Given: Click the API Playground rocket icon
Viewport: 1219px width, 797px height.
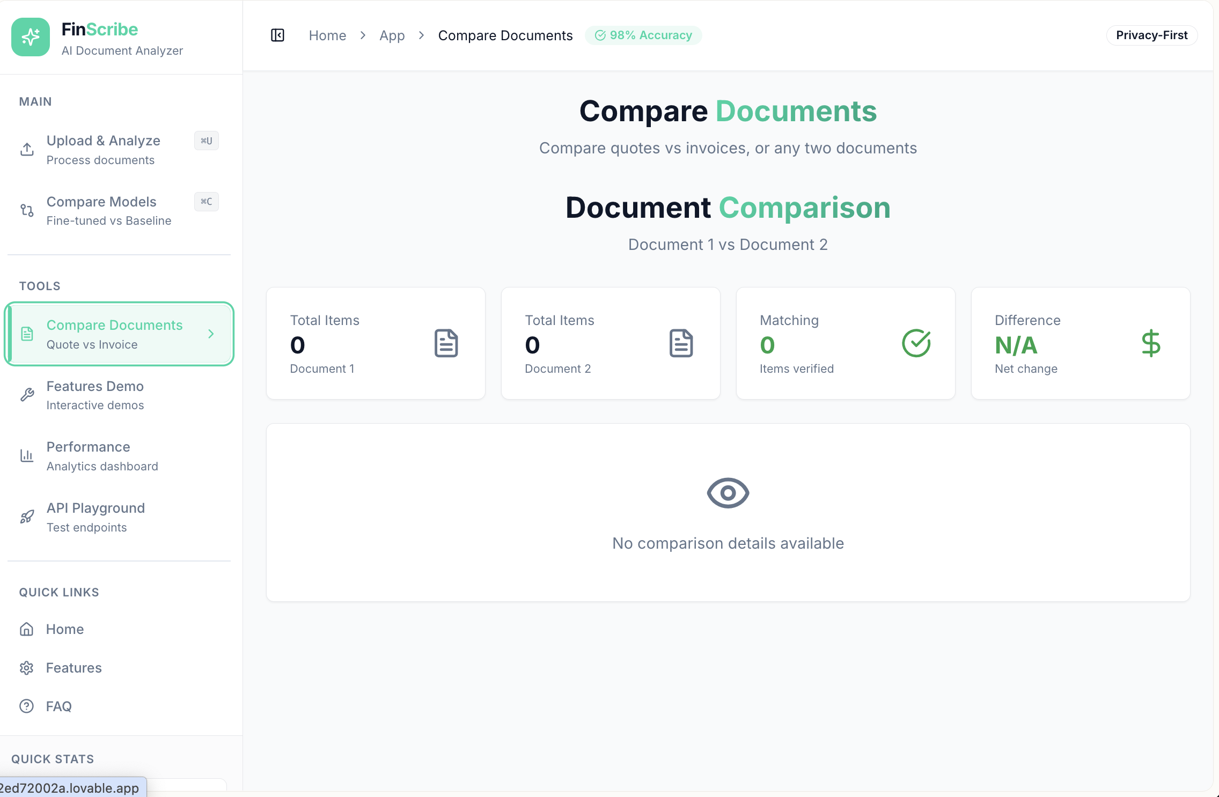Looking at the screenshot, I should (27, 517).
